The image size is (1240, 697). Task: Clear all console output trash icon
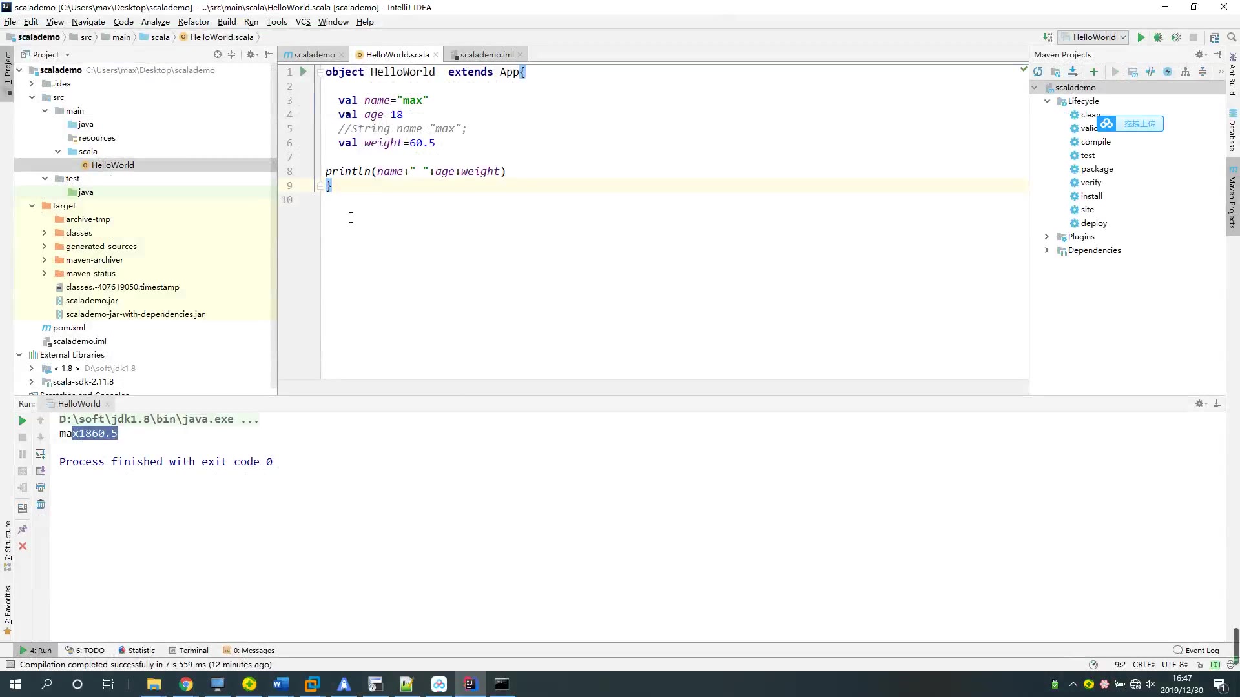pyautogui.click(x=41, y=505)
